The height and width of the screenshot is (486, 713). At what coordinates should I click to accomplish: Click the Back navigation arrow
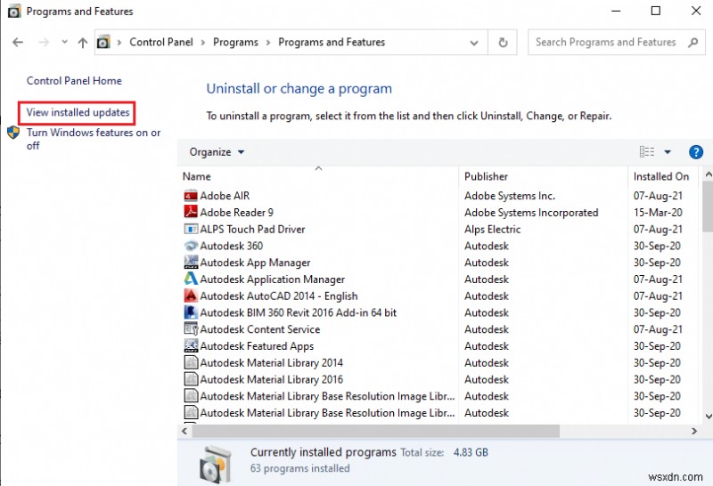[18, 42]
